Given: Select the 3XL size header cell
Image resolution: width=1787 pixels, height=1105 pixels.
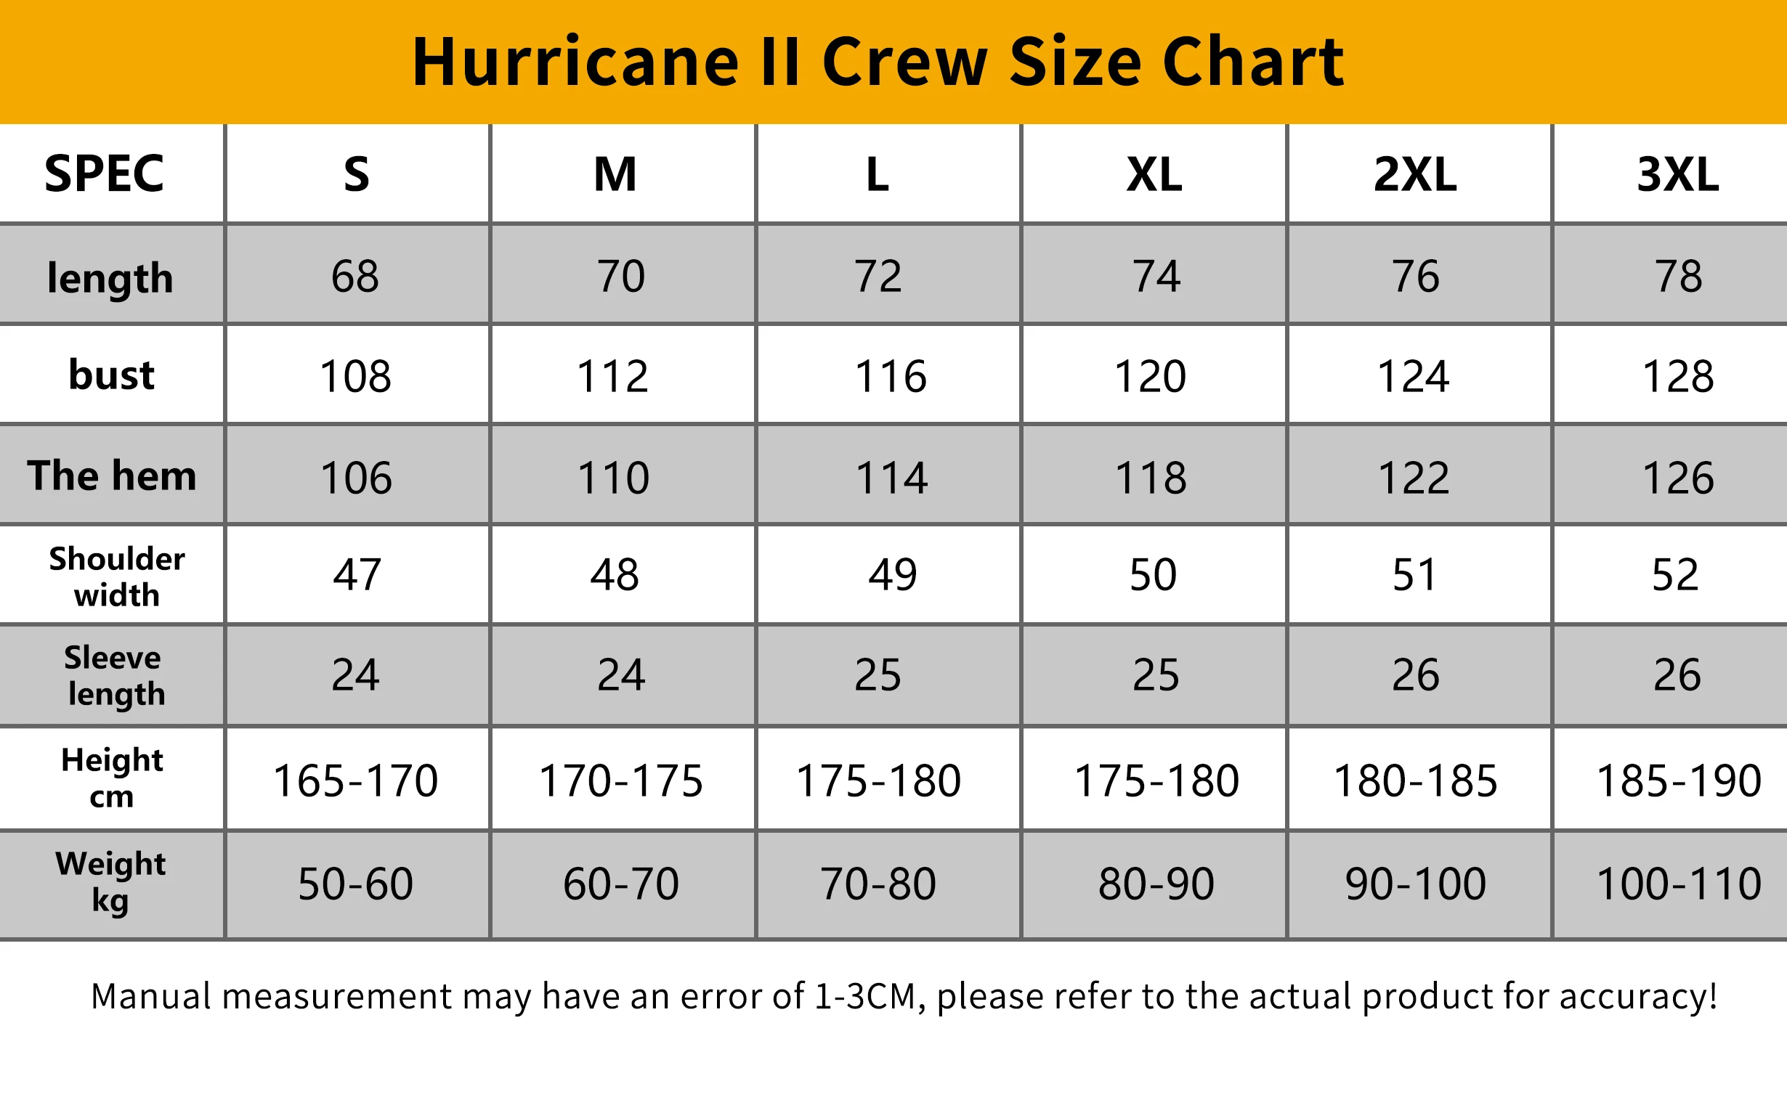Looking at the screenshot, I should click(1678, 175).
